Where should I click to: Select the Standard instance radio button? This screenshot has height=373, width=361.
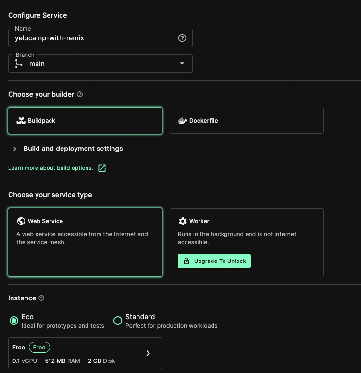click(118, 321)
